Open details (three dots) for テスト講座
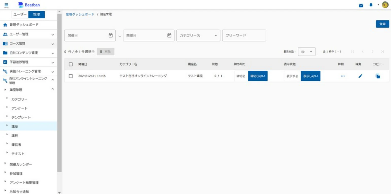The image size is (391, 194). coord(343,76)
